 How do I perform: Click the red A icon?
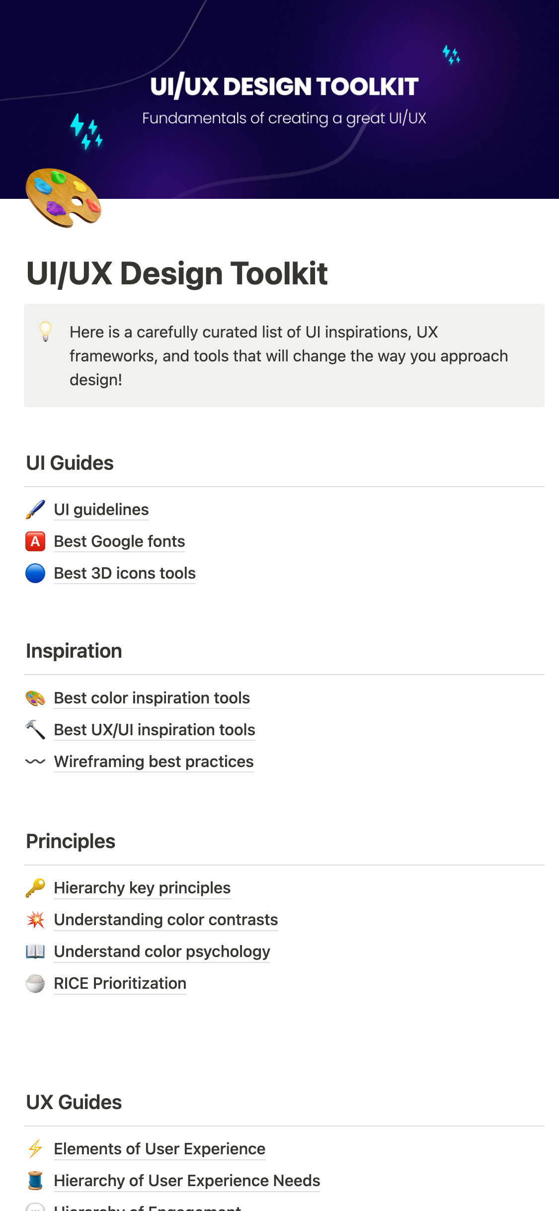click(x=35, y=541)
